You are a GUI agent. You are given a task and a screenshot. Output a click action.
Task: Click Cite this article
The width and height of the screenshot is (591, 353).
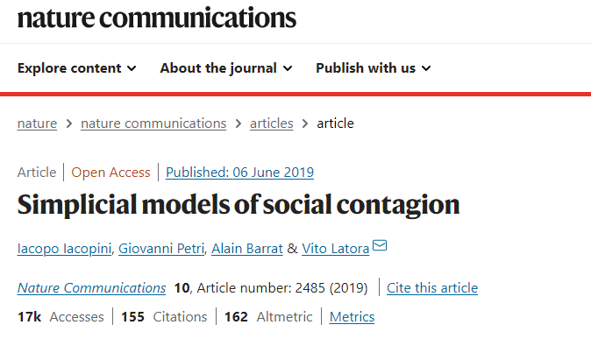click(432, 287)
